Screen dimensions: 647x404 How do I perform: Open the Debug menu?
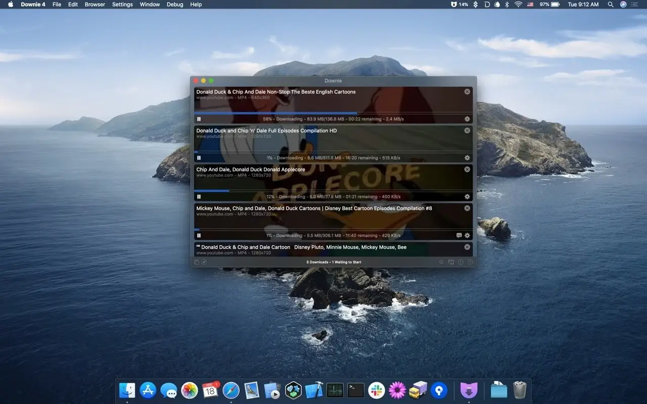[x=175, y=5]
